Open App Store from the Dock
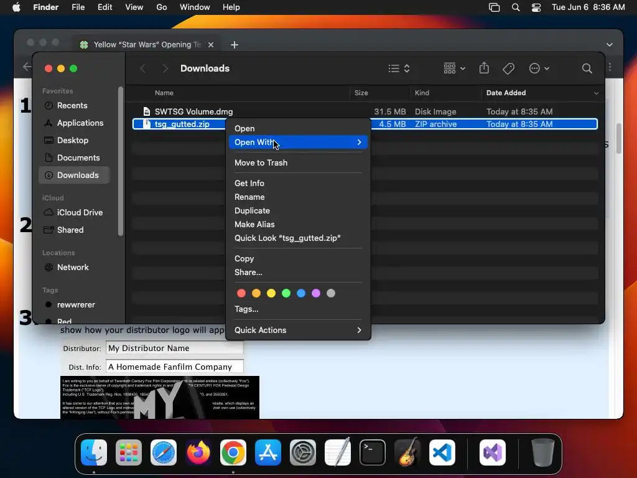Image resolution: width=637 pixels, height=478 pixels. [x=268, y=452]
